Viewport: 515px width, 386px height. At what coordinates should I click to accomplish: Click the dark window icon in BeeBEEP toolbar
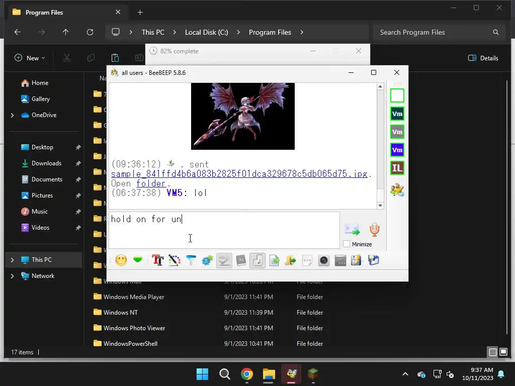tap(340, 261)
